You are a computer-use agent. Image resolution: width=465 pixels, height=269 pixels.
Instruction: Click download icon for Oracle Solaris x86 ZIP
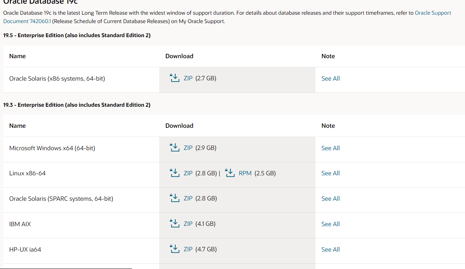click(x=175, y=78)
